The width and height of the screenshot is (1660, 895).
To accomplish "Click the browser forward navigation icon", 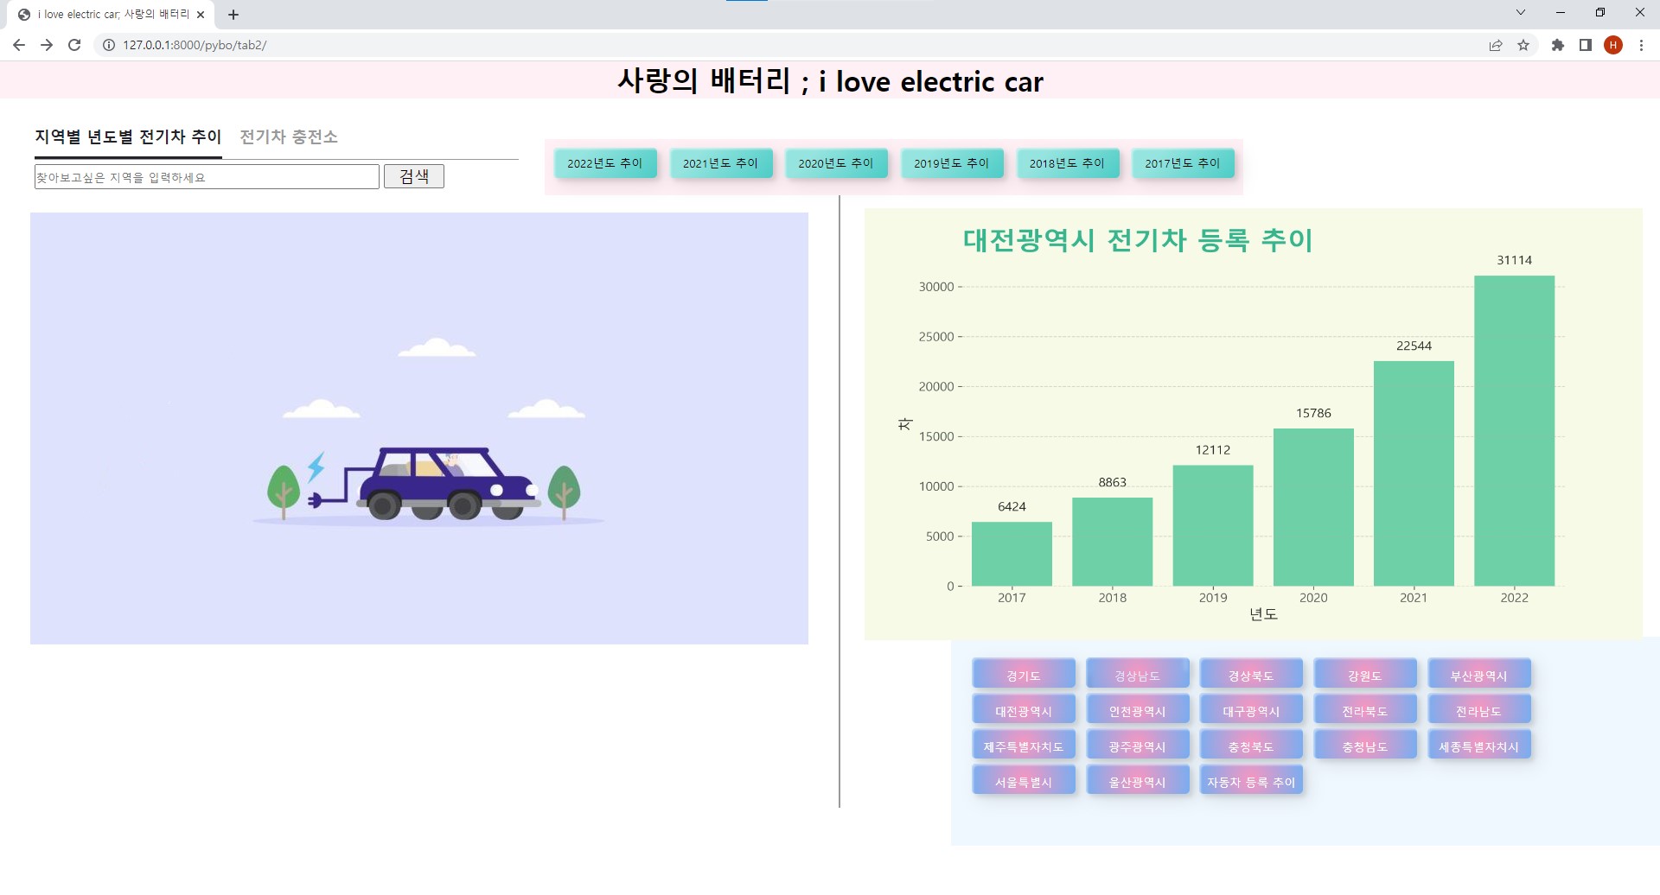I will tap(47, 45).
